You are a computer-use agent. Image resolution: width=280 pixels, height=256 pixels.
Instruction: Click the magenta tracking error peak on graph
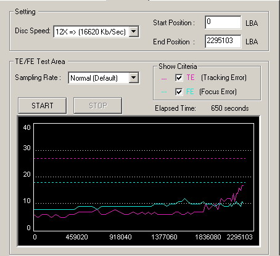pyautogui.click(x=242, y=186)
